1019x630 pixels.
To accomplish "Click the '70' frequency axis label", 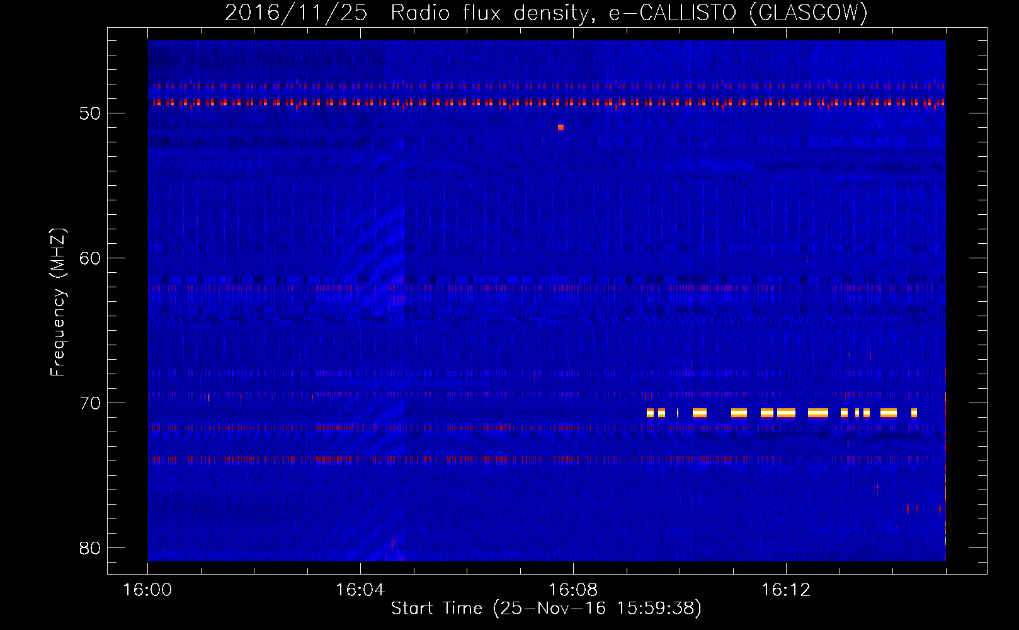I will [90, 403].
